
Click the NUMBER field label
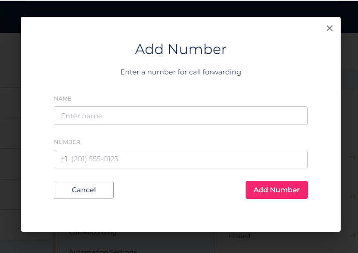click(x=67, y=142)
